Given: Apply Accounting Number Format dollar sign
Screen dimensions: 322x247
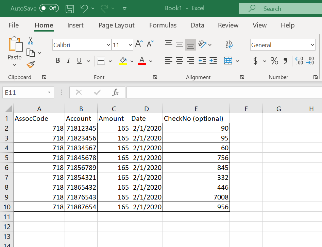Looking at the screenshot, I should click(256, 61).
